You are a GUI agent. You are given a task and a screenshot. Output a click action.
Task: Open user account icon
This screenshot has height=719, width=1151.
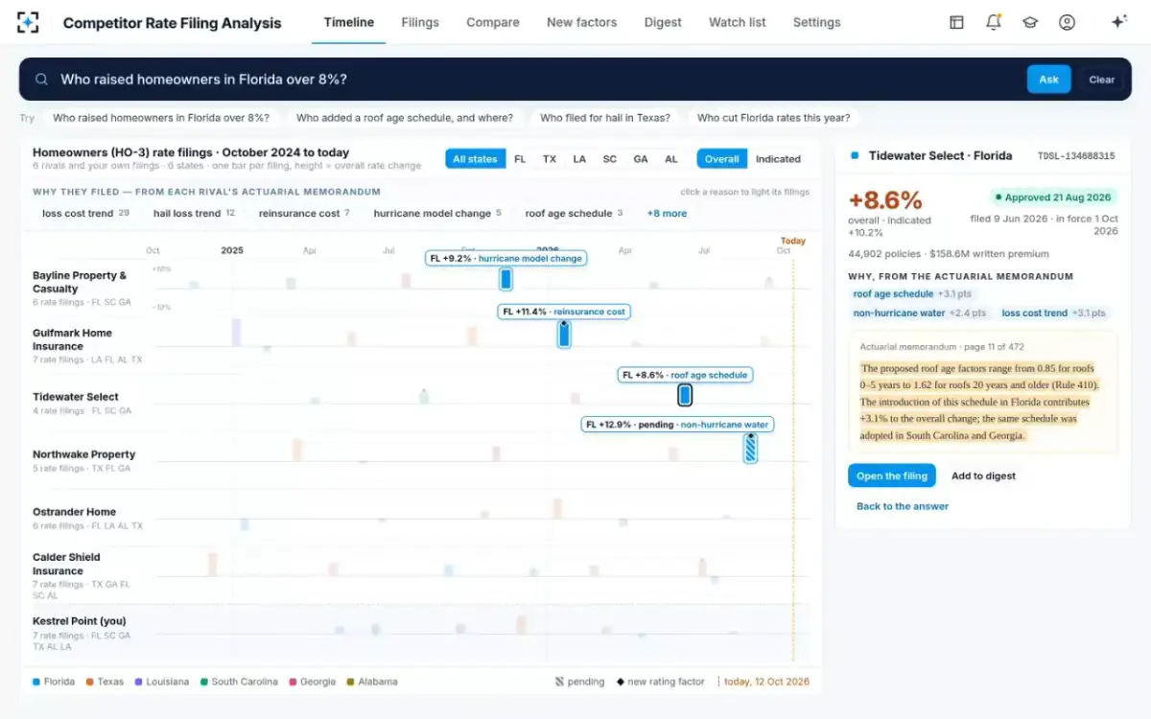[x=1067, y=22]
